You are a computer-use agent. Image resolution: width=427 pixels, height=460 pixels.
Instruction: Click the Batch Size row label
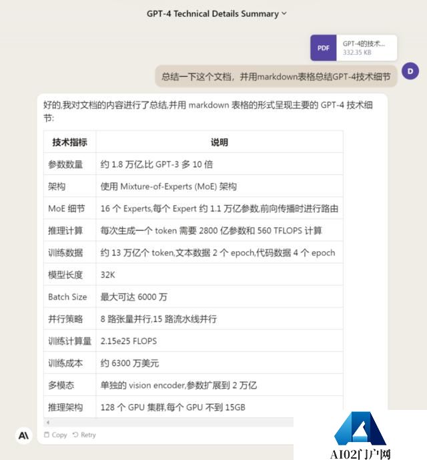67,297
